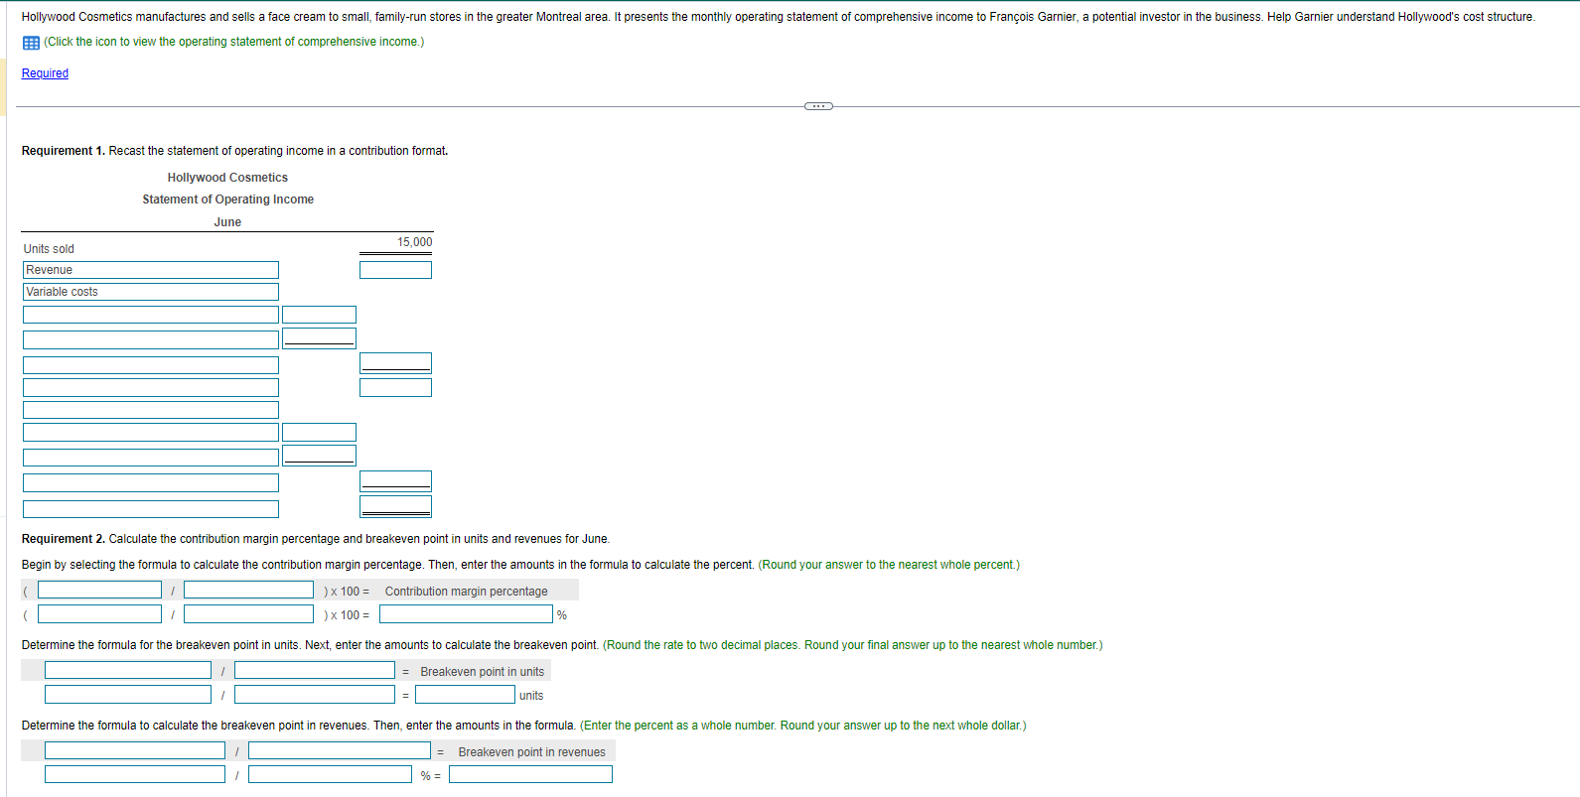Click the result box labeled units
Screen dimensions: 1580x797
(465, 695)
